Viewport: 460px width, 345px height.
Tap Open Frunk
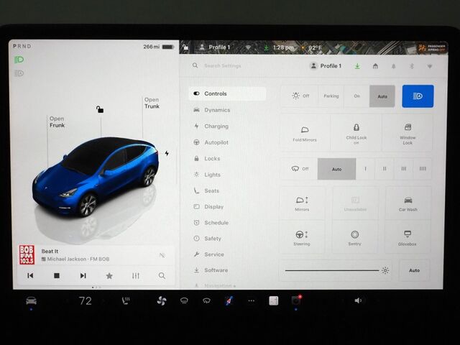[57, 121]
